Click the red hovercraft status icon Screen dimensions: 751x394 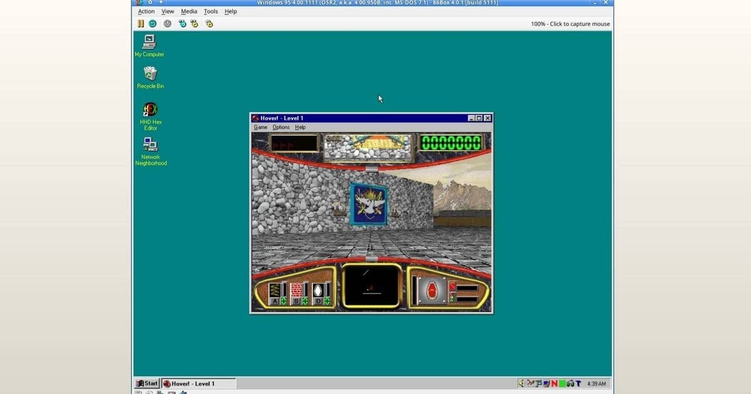pyautogui.click(x=432, y=291)
